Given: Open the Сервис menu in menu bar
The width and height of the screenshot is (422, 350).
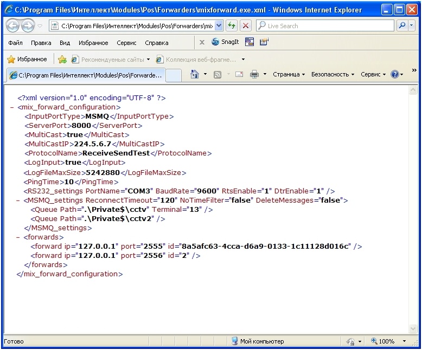Looking at the screenshot, I should (126, 43).
